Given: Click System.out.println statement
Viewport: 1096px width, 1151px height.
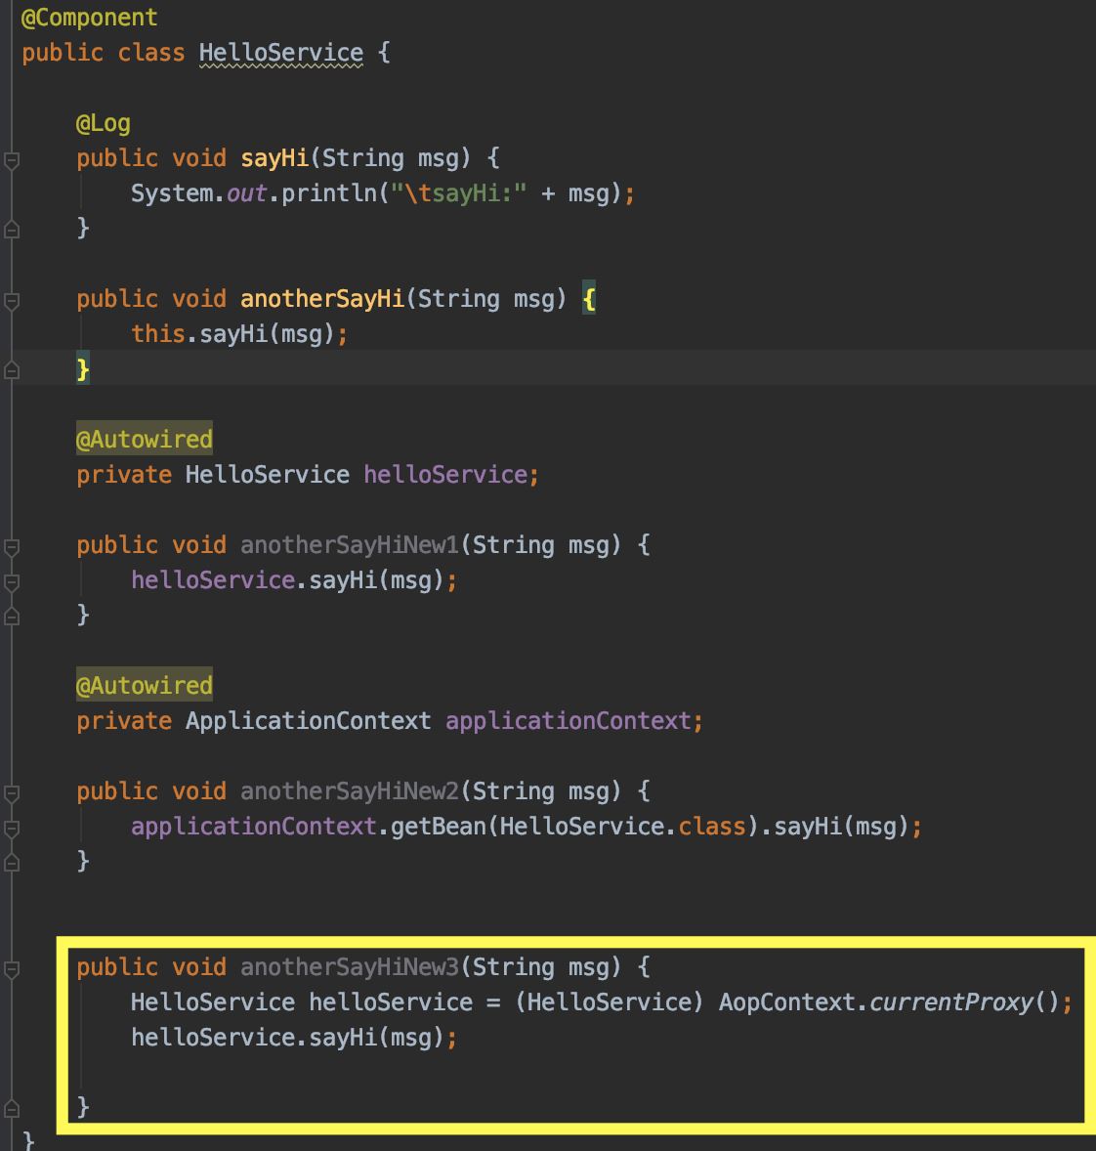Looking at the screenshot, I should pyautogui.click(x=383, y=193).
